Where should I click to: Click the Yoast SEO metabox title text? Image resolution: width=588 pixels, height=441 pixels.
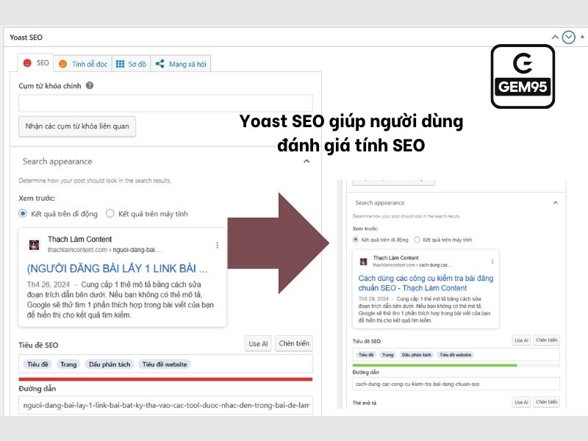click(26, 37)
